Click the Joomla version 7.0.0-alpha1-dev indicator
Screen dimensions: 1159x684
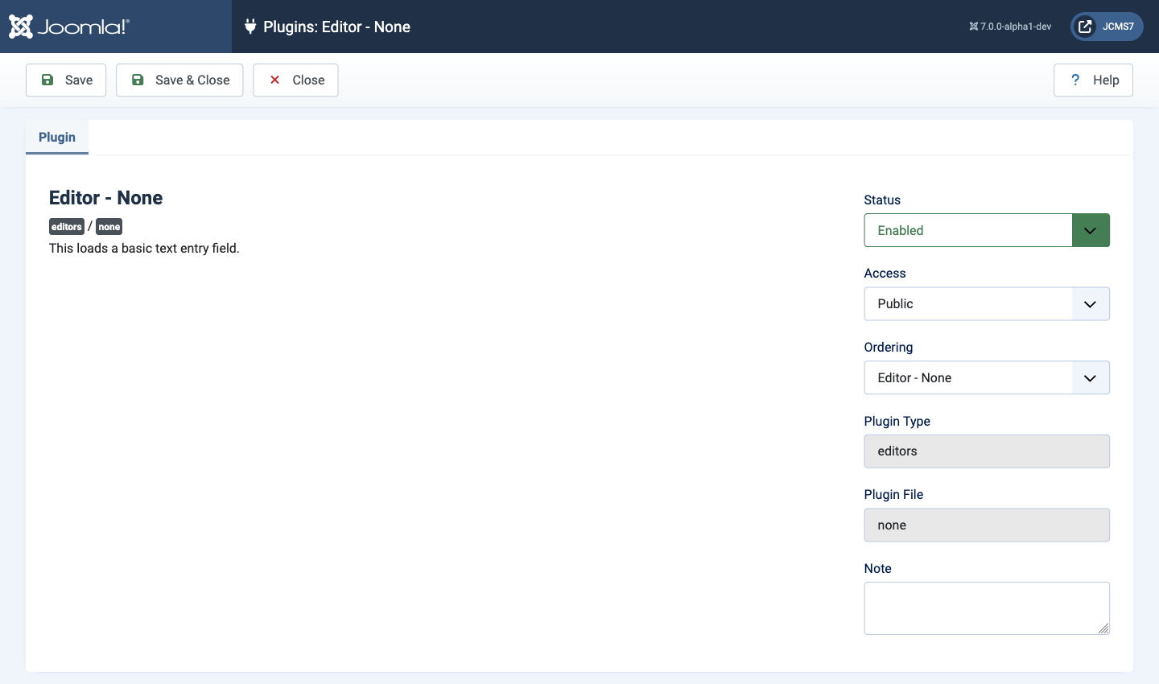tap(1010, 27)
